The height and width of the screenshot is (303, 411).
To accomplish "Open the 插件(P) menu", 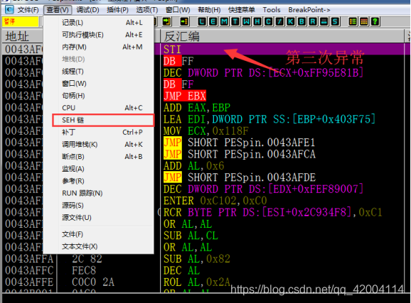I will pos(117,10).
